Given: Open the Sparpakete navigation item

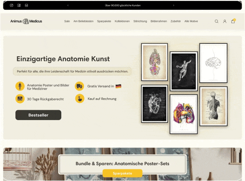Looking at the screenshot, I should click(104, 21).
